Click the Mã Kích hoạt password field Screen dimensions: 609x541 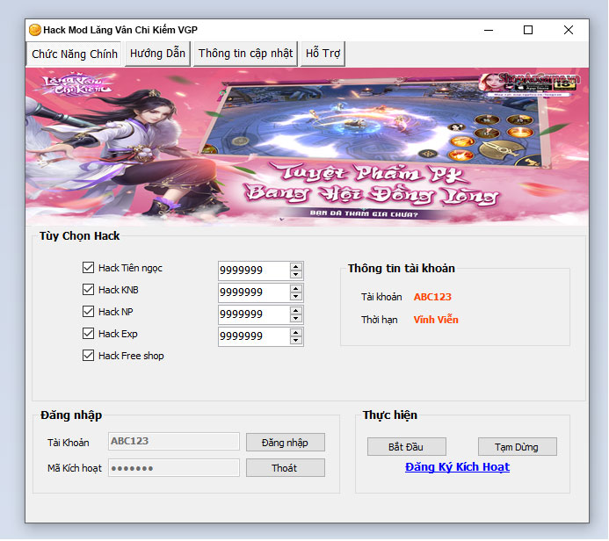174,468
